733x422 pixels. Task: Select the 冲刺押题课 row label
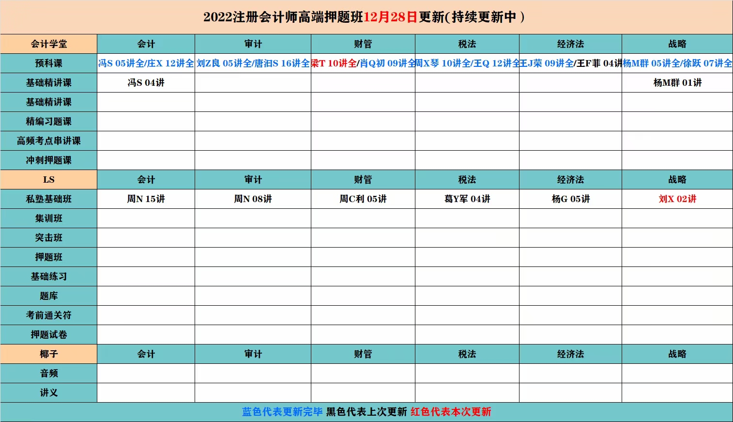49,160
